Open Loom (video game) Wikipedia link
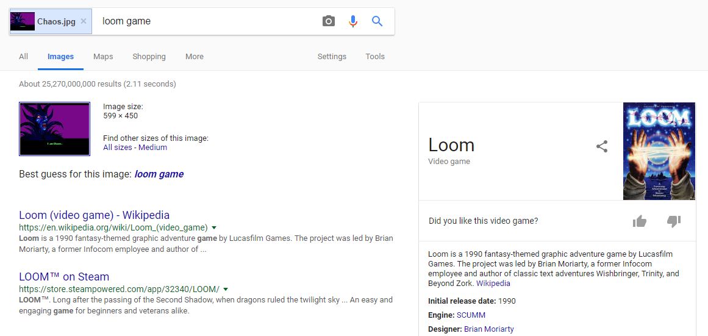 94,215
